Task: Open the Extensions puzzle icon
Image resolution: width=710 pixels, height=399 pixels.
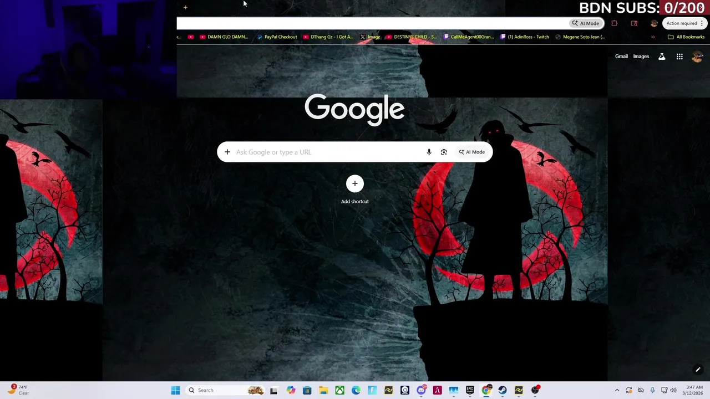Action: coord(614,23)
